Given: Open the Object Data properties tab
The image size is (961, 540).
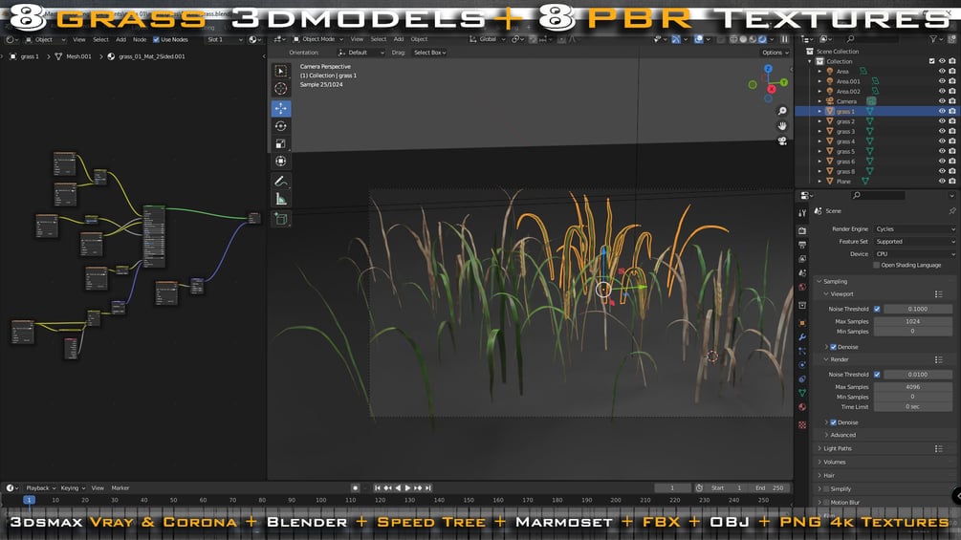Looking at the screenshot, I should (802, 393).
